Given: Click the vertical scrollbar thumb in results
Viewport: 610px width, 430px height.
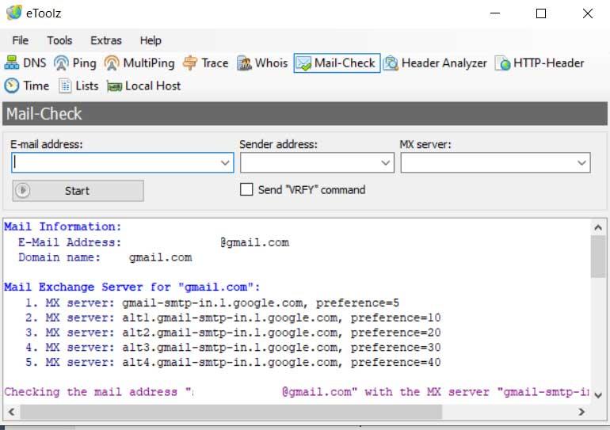Looking at the screenshot, I should pyautogui.click(x=598, y=257).
